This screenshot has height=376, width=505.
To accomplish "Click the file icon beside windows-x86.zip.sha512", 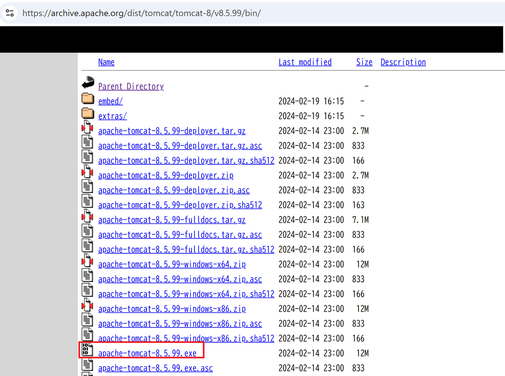I will [87, 336].
